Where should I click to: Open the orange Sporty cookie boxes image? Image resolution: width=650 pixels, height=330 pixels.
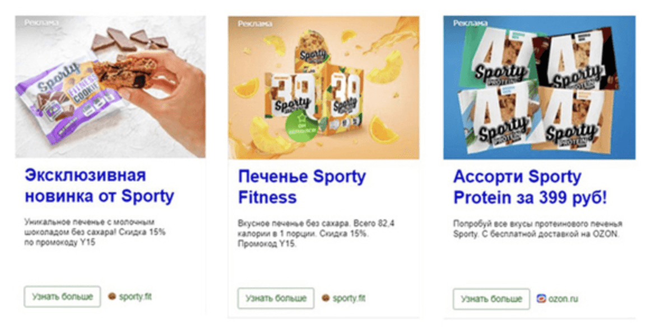323,88
